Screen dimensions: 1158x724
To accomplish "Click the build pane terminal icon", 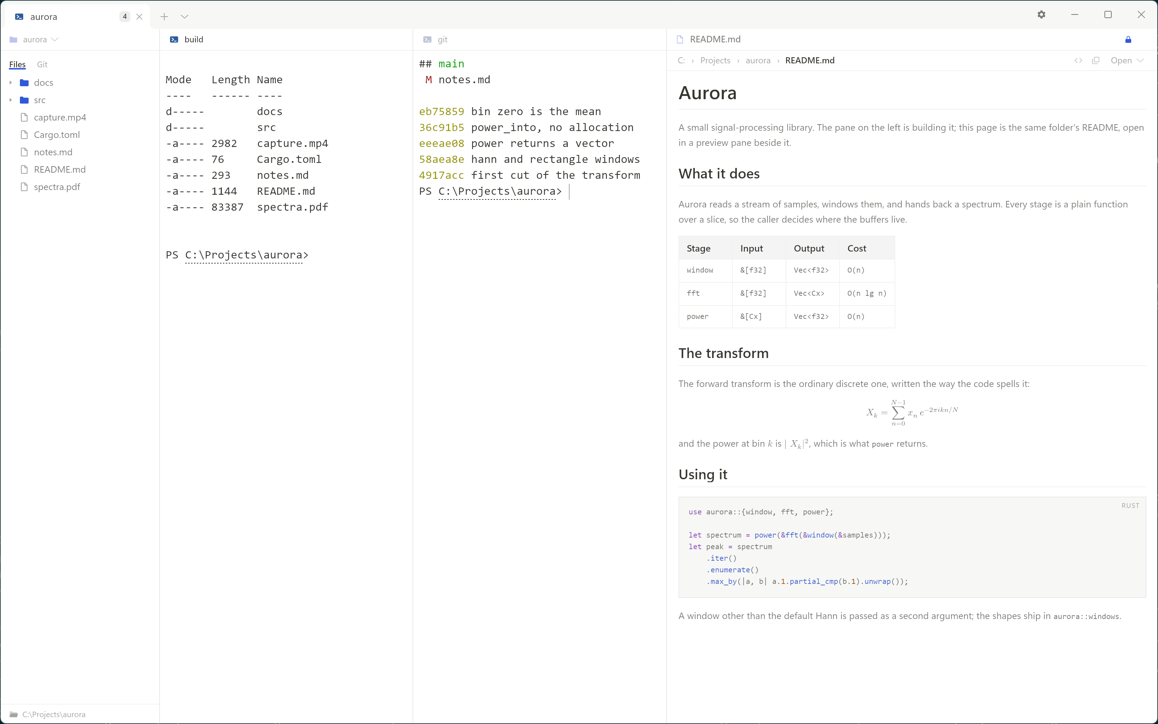I will pyautogui.click(x=174, y=39).
